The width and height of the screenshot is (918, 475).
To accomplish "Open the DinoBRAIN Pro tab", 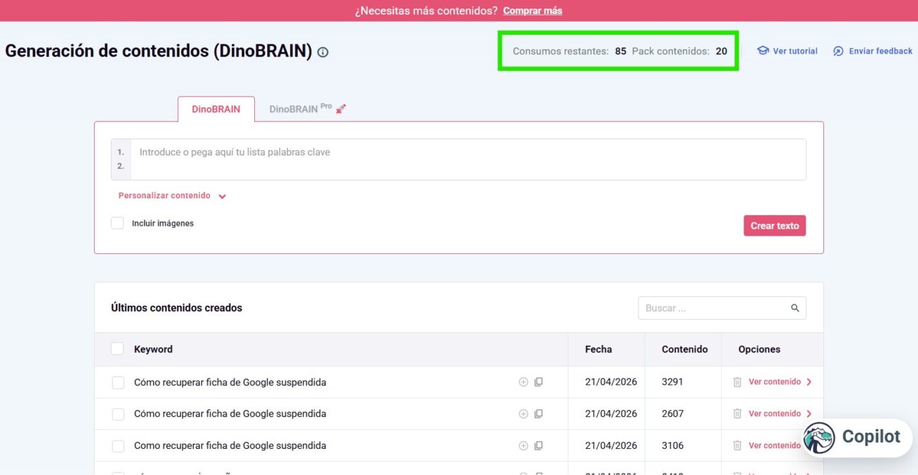I will (307, 109).
